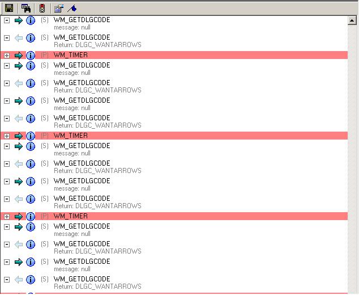
Task: Toggle message logging with the traffic light icon
Action: click(42, 9)
